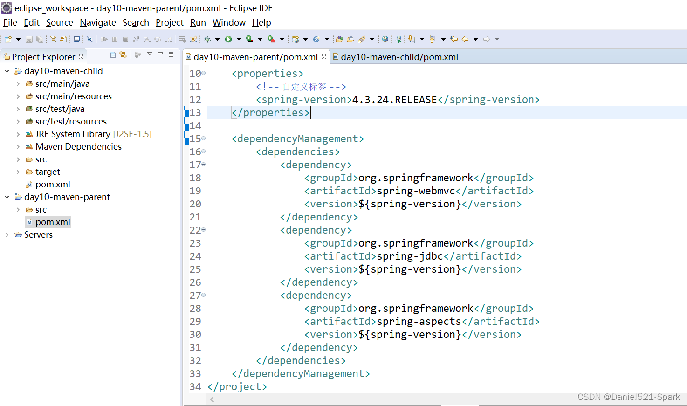Click the Coverage run icon
Image resolution: width=687 pixels, height=406 pixels.
pyautogui.click(x=250, y=39)
